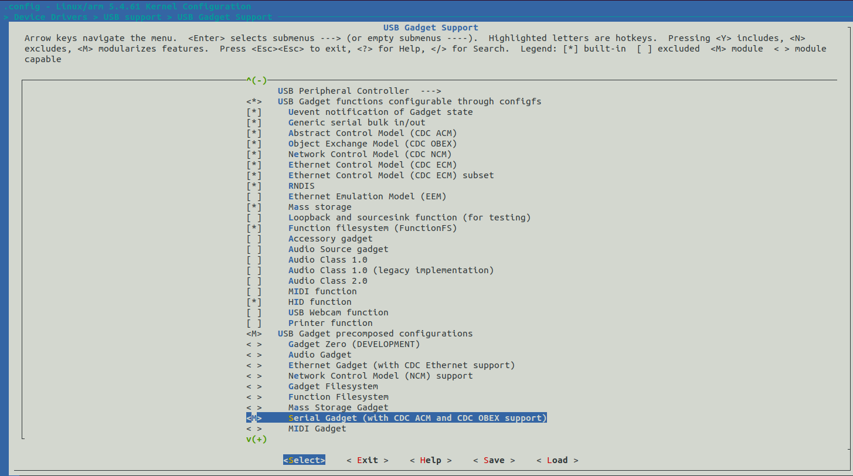Enable Ethernet Emulation Model (EEM) checkbox

coord(254,196)
